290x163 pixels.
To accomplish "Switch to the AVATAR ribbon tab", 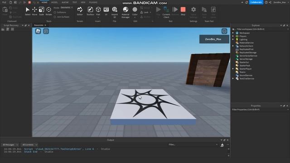I will (x=65, y=2).
